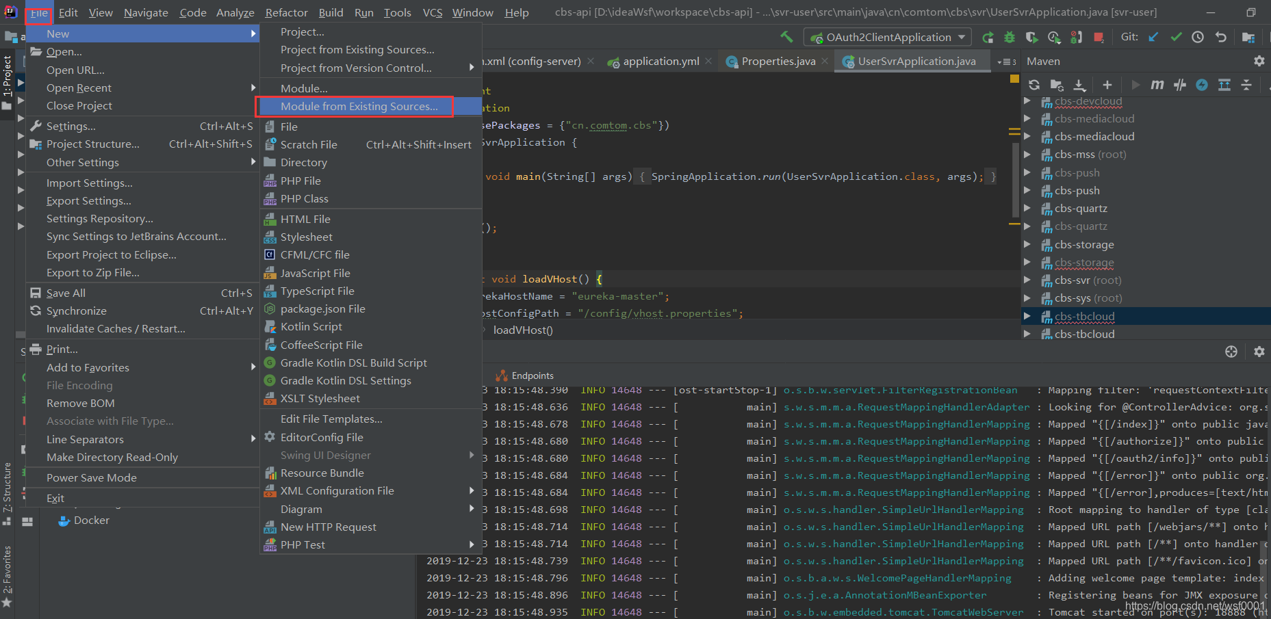Open the hidden editor tabs list dropdown

tap(1006, 62)
